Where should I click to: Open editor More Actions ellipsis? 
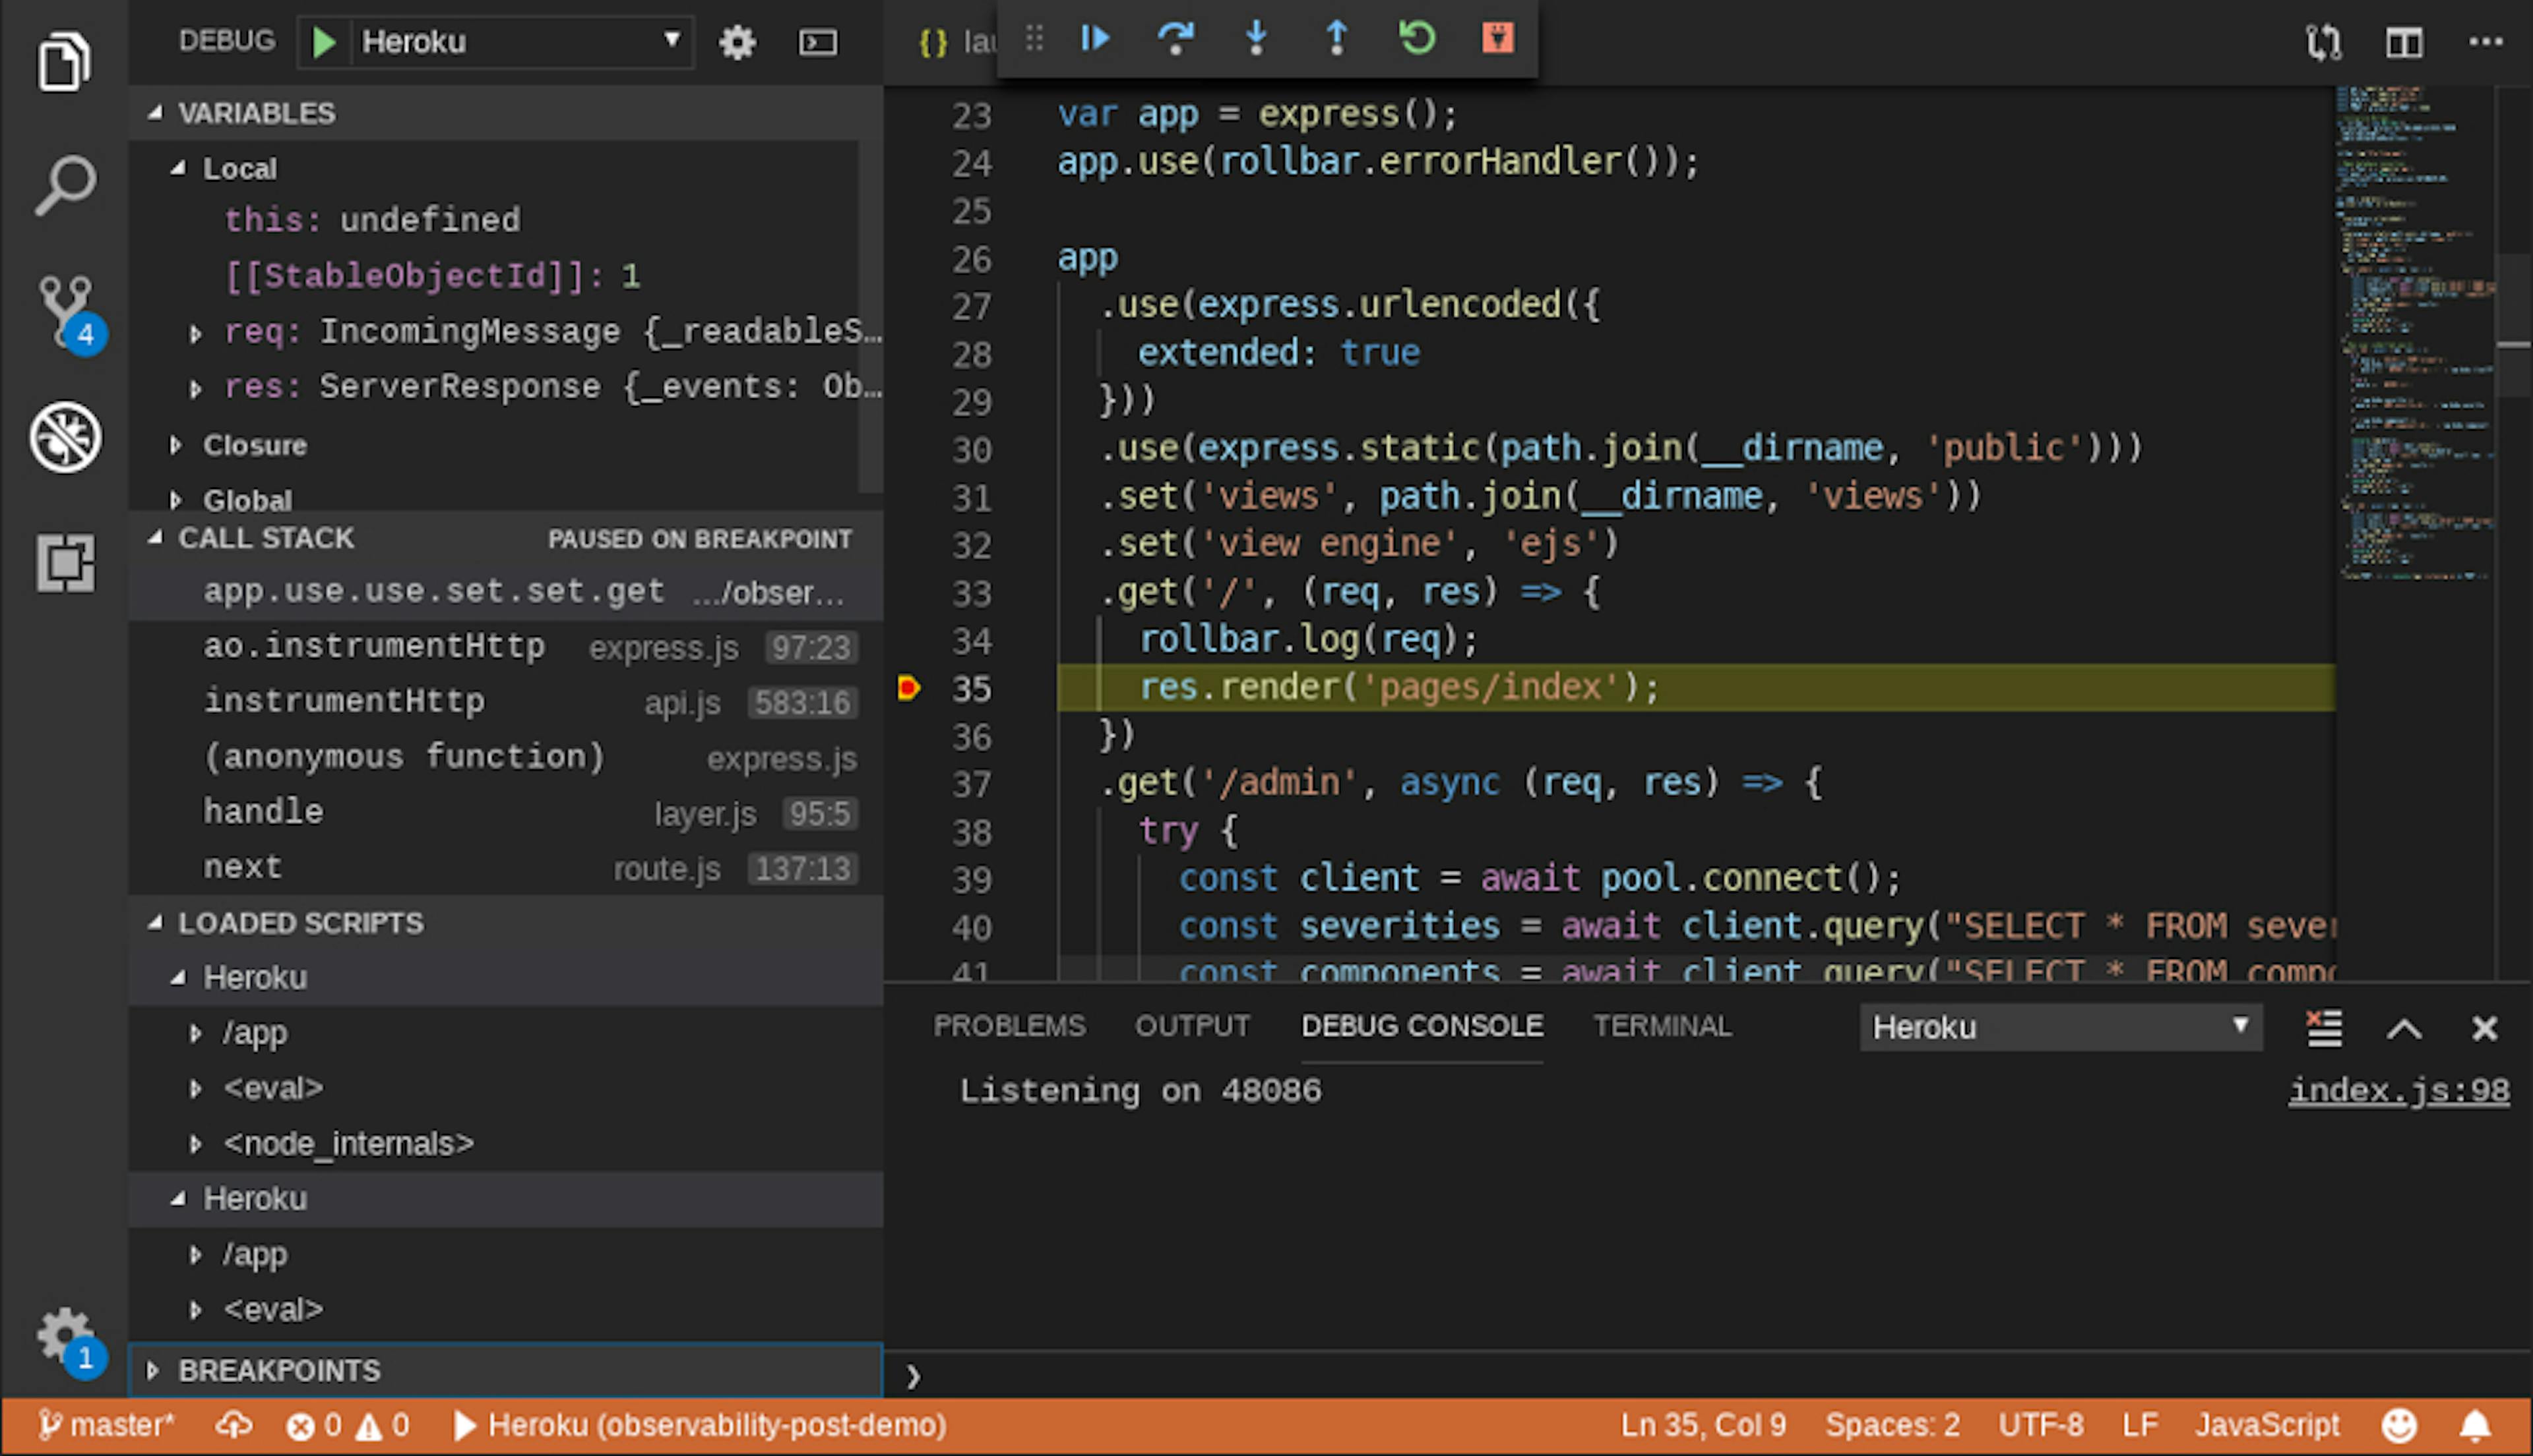pos(2485,42)
